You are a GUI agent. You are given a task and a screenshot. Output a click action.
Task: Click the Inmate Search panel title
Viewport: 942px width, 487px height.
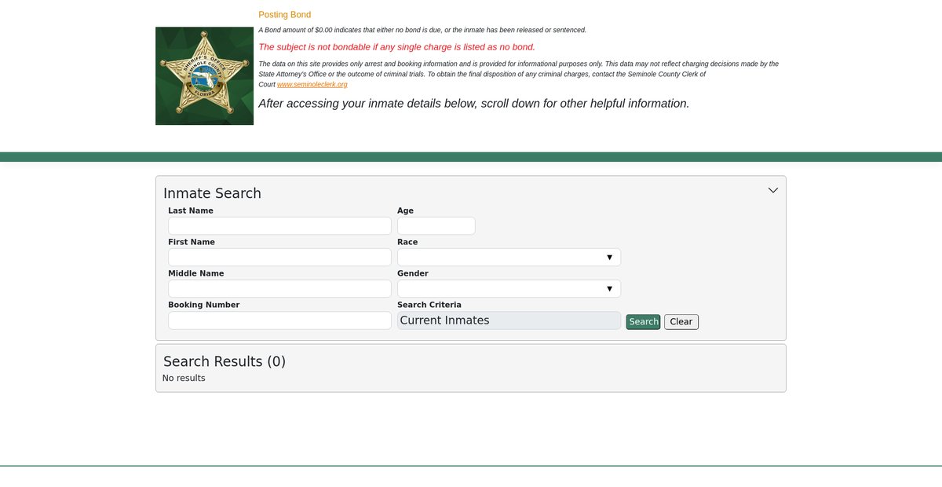coord(212,193)
